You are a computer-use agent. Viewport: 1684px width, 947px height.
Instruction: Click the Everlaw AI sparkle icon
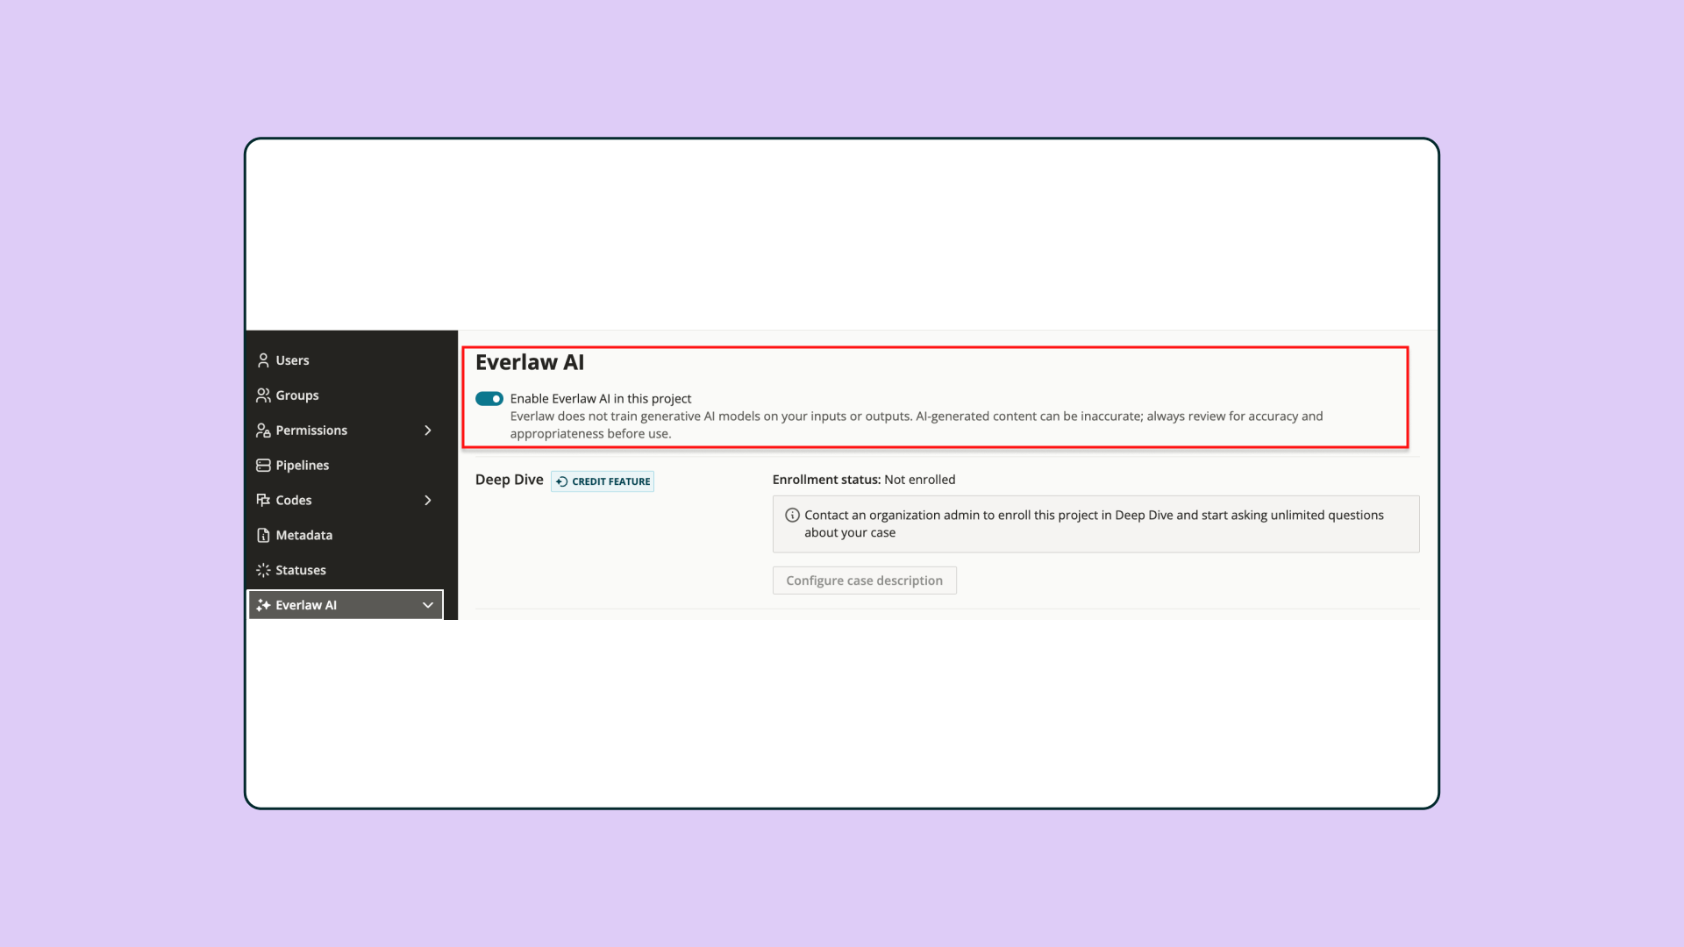point(263,605)
